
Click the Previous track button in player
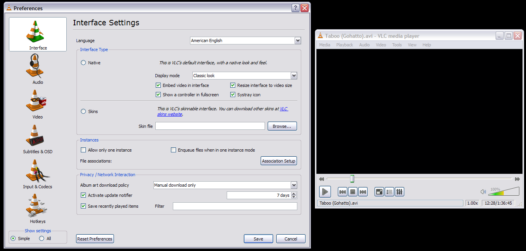click(343, 192)
